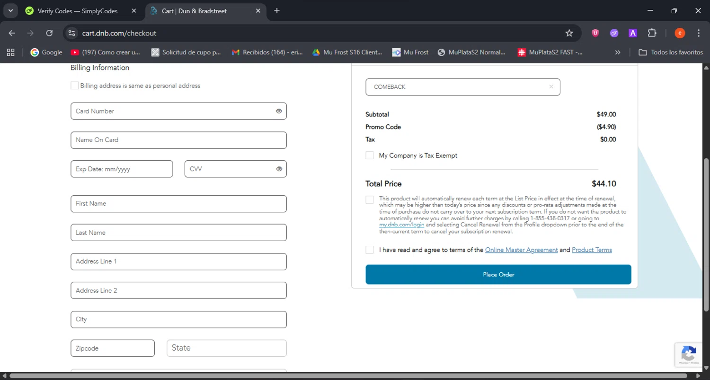Follow the my.dnb.com/login link
This screenshot has height=380, width=710.
(401, 225)
